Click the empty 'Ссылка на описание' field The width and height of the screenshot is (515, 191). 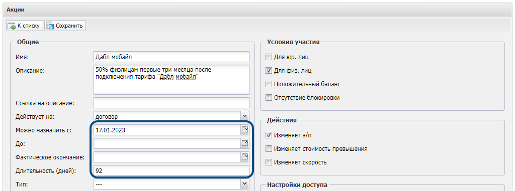(x=171, y=103)
